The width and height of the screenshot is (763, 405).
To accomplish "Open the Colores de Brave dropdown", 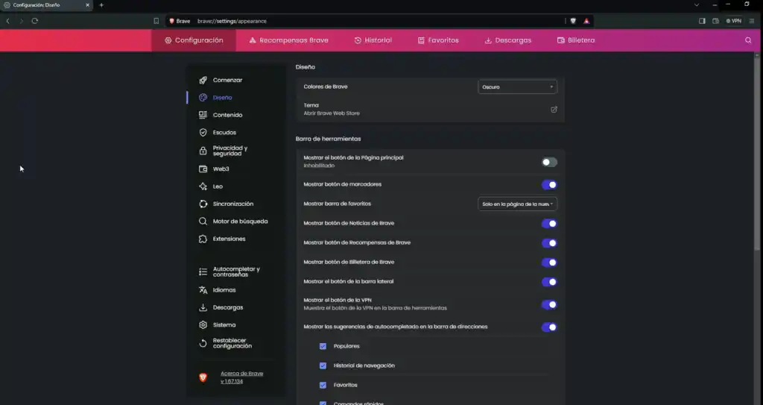I will point(517,87).
